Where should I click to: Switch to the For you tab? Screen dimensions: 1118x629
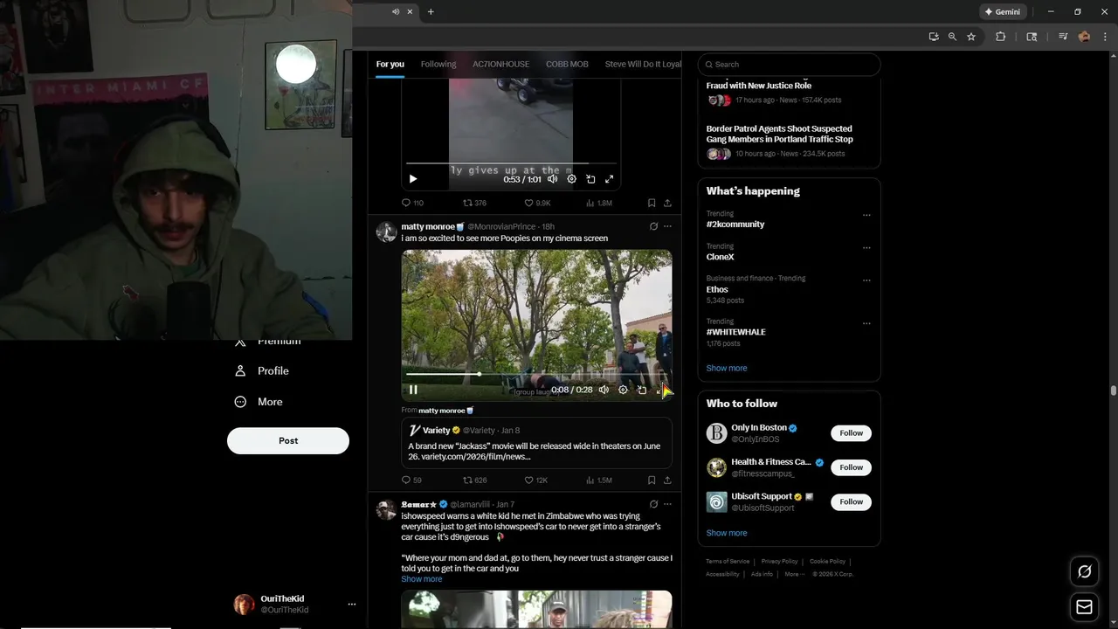(390, 64)
